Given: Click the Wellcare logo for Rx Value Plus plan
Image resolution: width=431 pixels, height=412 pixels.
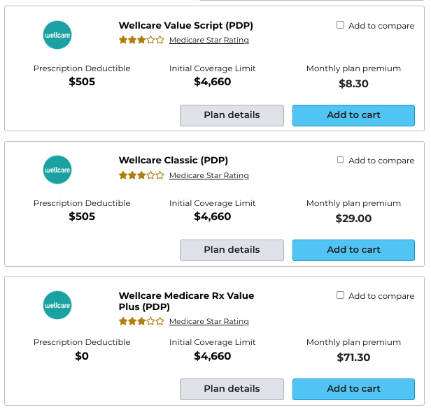Looking at the screenshot, I should [57, 305].
